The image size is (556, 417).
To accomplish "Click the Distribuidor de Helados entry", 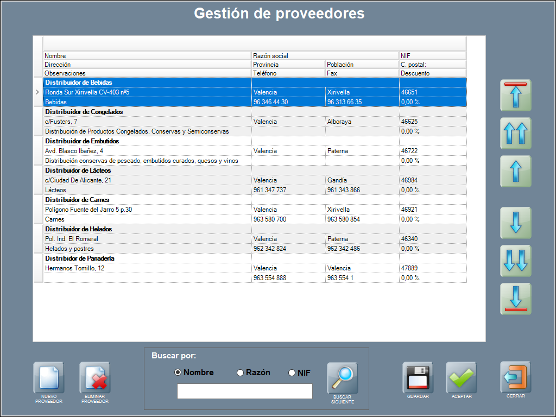I will coord(78,229).
